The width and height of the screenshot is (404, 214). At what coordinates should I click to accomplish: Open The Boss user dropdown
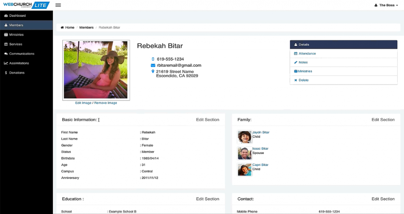coord(386,5)
